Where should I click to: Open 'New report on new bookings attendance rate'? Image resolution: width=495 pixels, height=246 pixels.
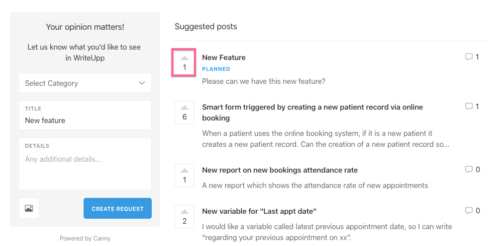pos(280,170)
